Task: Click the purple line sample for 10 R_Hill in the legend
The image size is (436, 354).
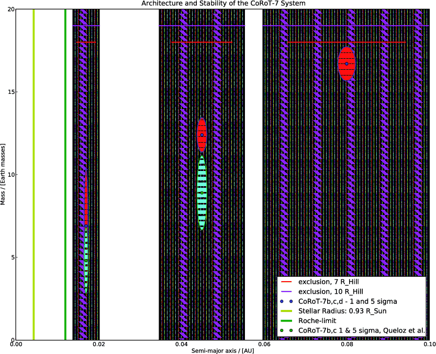Action: pyautogui.click(x=286, y=292)
